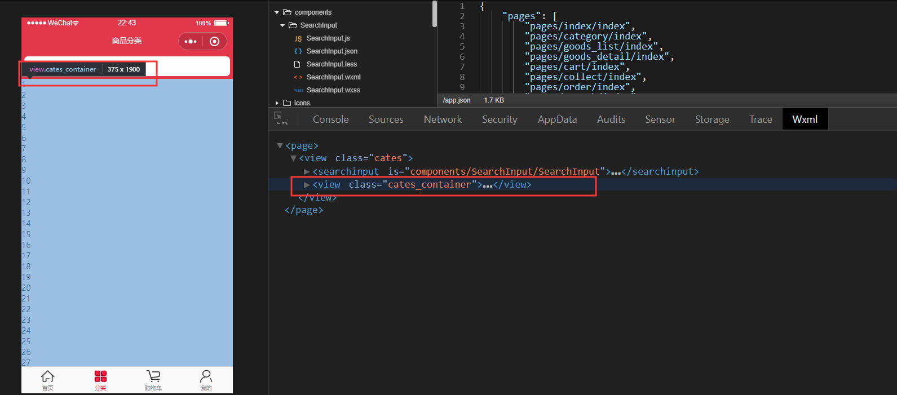Click the components folder icon

287,12
